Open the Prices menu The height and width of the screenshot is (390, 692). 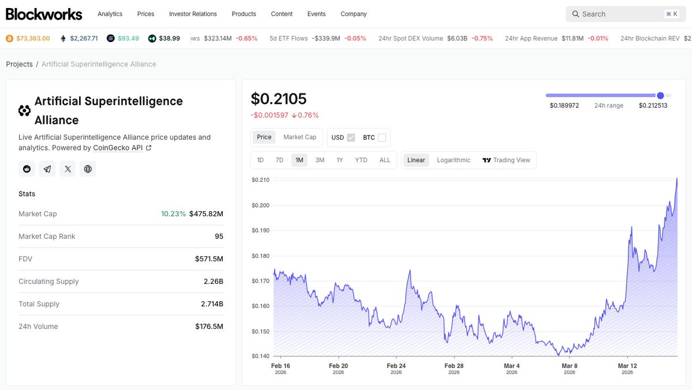point(145,14)
